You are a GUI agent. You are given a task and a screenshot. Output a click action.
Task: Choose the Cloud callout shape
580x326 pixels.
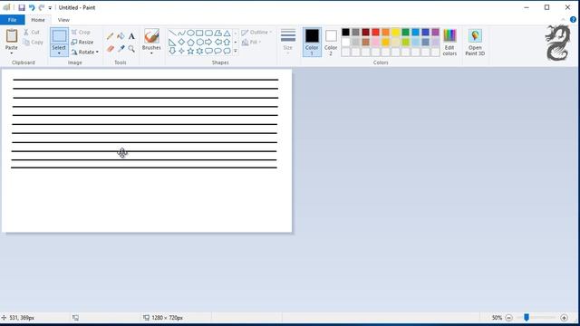click(x=227, y=51)
